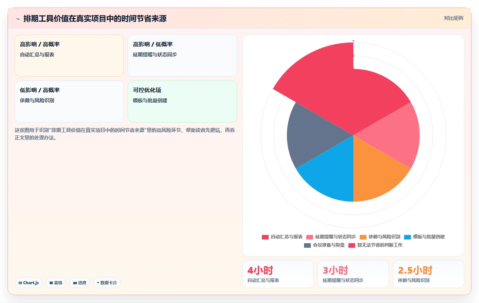Click the 数据卡片 tag chip
This screenshot has height=303, width=479.
107,283
